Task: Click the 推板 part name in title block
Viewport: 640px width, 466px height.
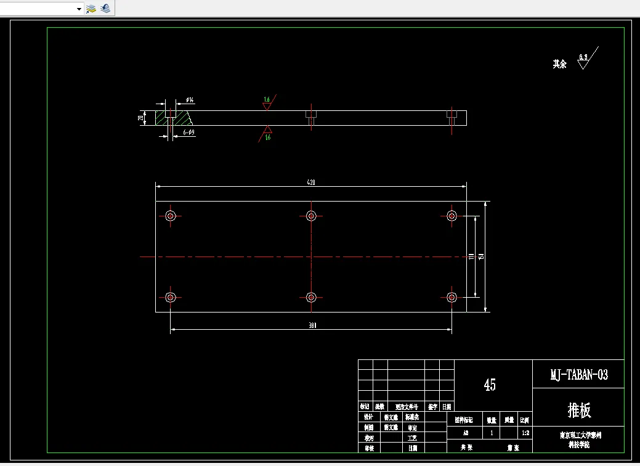Action: pyautogui.click(x=579, y=410)
